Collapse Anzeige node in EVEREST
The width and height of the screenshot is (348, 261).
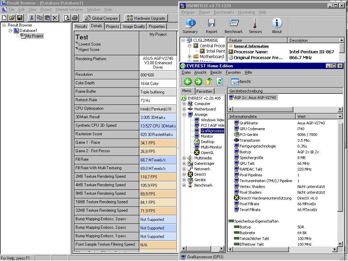(x=184, y=115)
